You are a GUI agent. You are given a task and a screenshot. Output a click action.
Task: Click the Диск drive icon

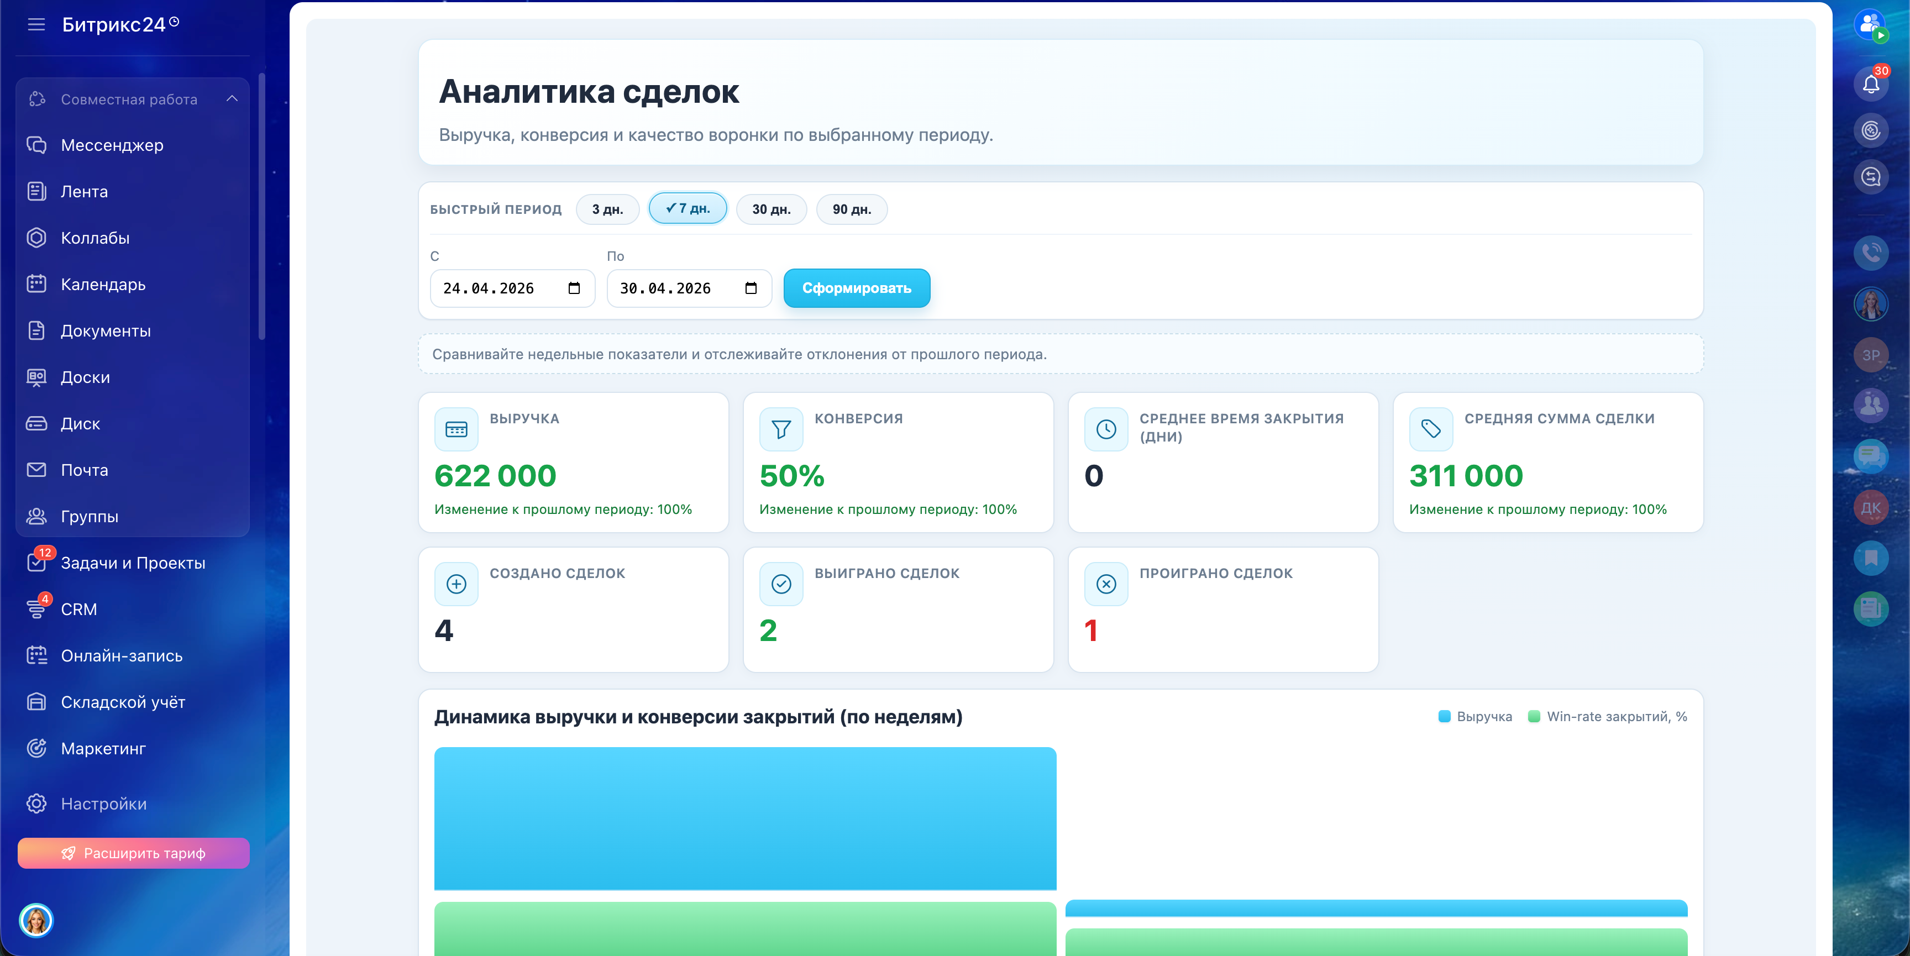[x=36, y=423]
